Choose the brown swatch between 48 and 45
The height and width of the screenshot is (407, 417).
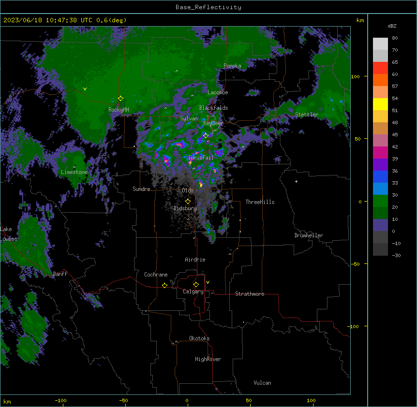point(380,128)
